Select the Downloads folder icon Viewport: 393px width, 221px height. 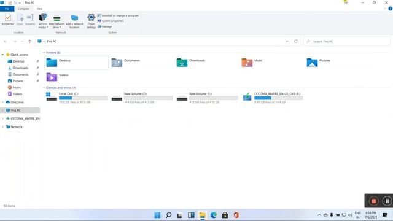coord(182,63)
